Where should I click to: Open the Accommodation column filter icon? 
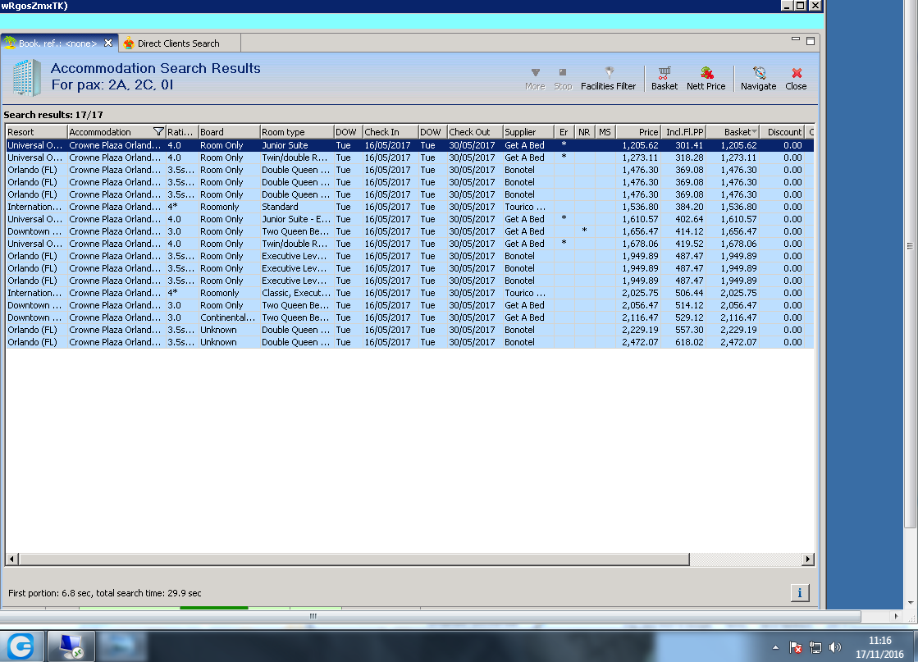tap(158, 132)
